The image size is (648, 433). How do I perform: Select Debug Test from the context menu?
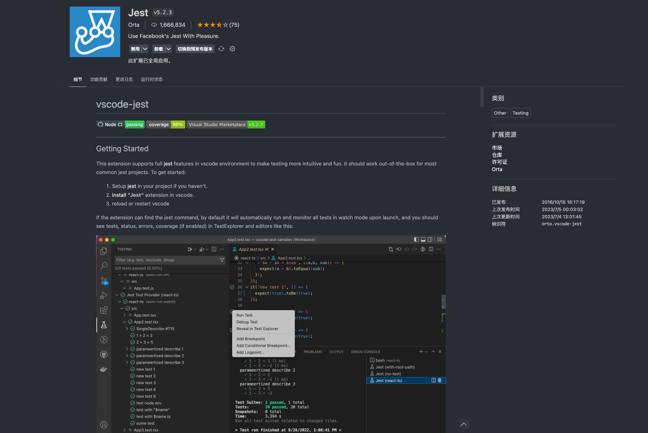247,322
